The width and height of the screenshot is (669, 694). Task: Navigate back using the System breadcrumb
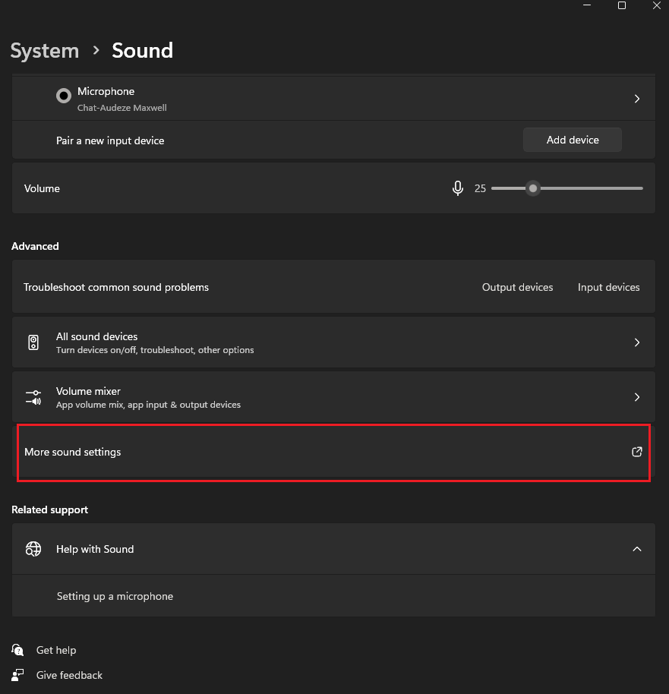click(44, 50)
